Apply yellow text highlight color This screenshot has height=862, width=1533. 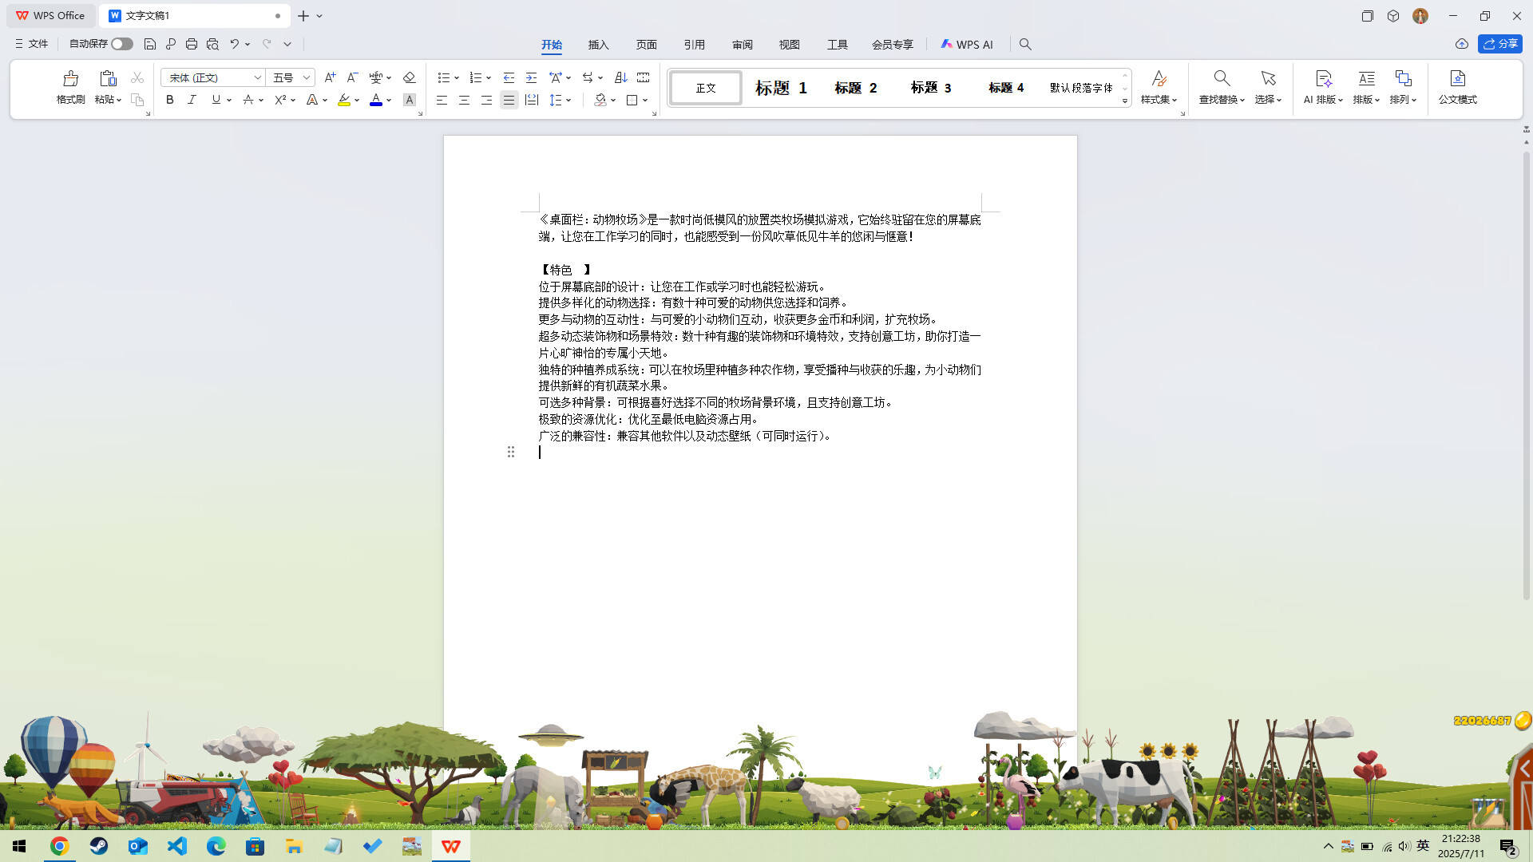coord(343,100)
